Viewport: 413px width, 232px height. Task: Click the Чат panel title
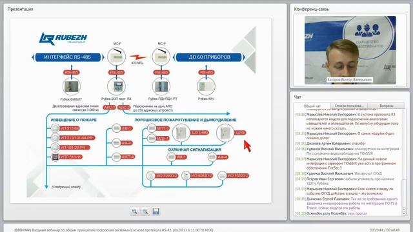pos(297,97)
